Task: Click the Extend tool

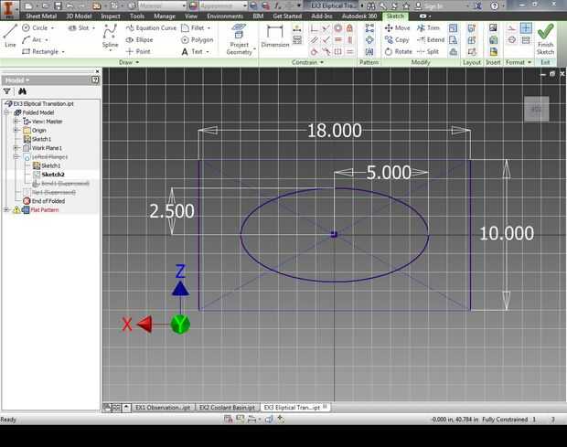Action: (x=431, y=39)
